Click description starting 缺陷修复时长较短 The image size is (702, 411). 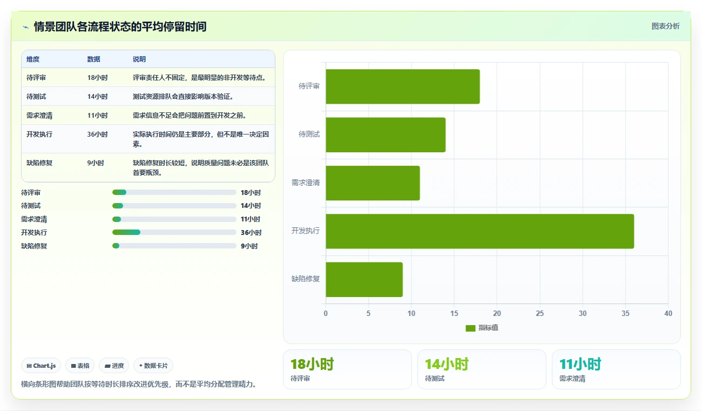[x=201, y=168]
